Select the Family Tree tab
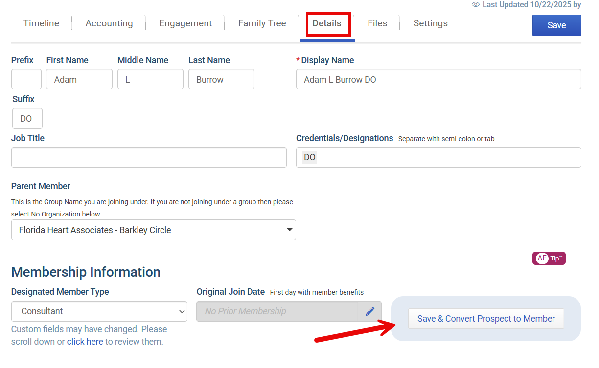Image resolution: width=599 pixels, height=368 pixels. (262, 23)
